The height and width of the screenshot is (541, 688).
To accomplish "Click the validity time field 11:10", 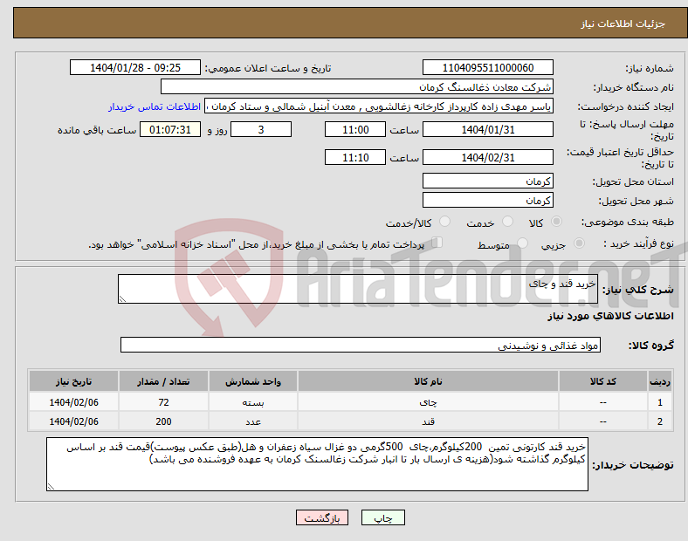I will click(355, 157).
